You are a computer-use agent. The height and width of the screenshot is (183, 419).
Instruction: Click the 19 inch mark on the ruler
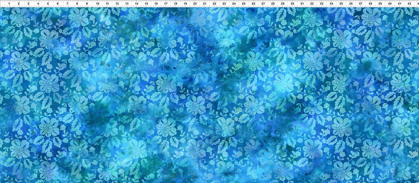point(185,4)
